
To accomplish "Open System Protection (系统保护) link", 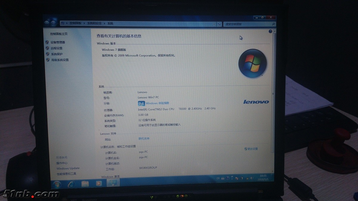I will point(57,54).
